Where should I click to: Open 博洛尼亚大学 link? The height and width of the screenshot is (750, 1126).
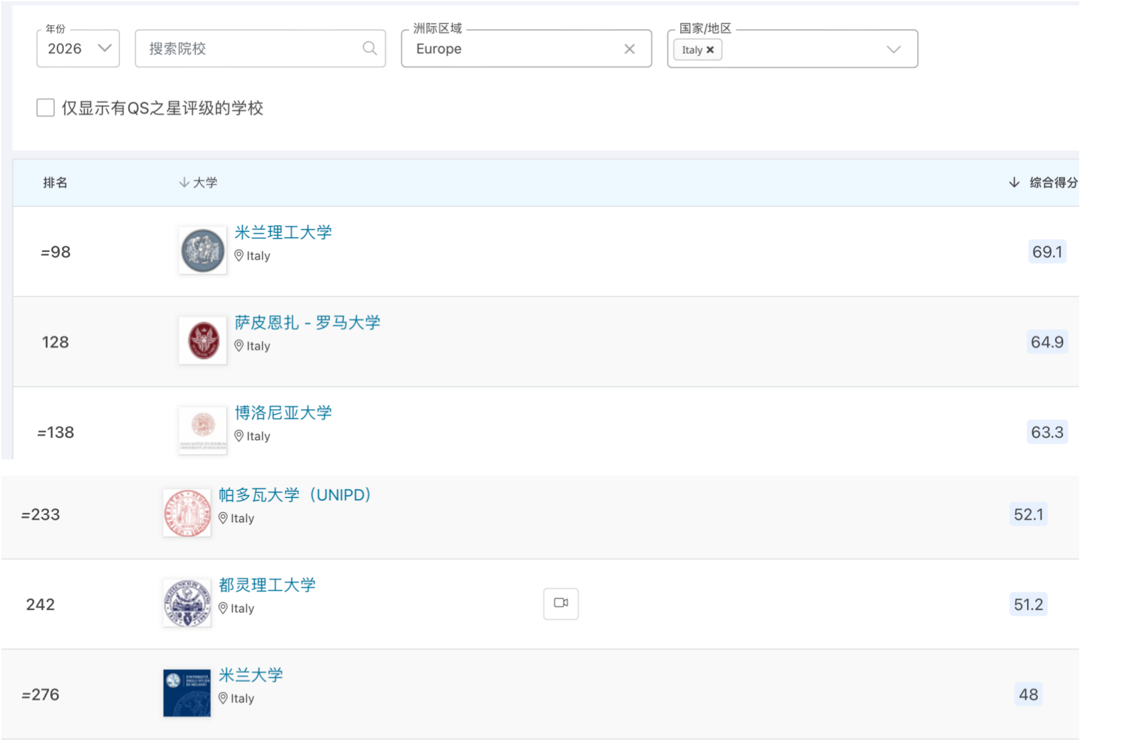pos(283,412)
